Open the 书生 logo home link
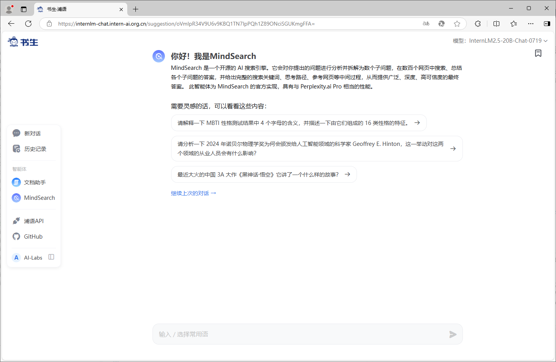 pyautogui.click(x=23, y=42)
